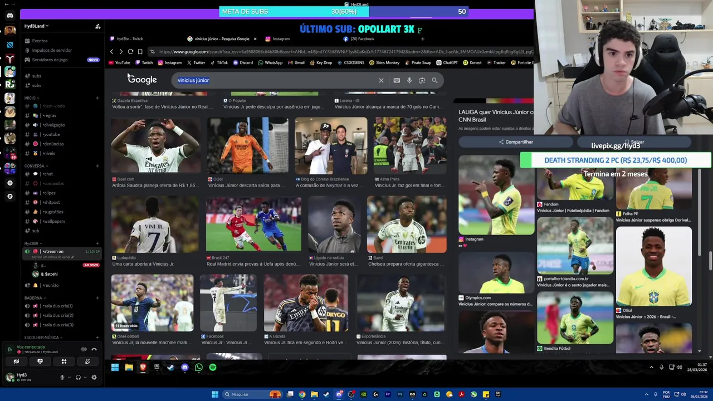
Task: Reload the browser page
Action: tap(130, 52)
